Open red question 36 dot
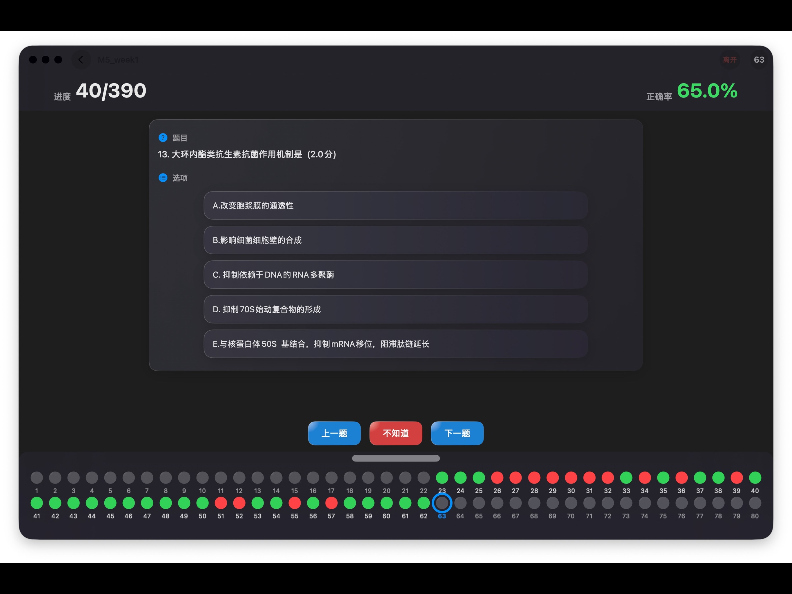The width and height of the screenshot is (792, 594). 682,478
